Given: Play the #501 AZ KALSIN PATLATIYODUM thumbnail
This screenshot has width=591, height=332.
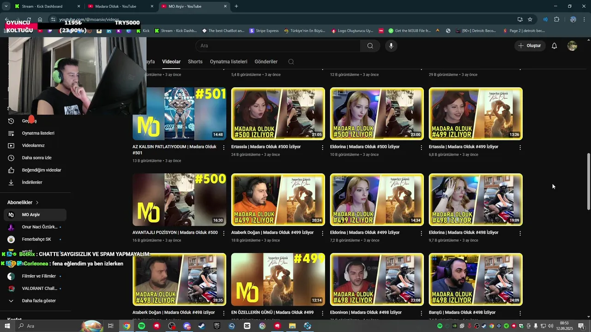Looking at the screenshot, I should (x=179, y=114).
